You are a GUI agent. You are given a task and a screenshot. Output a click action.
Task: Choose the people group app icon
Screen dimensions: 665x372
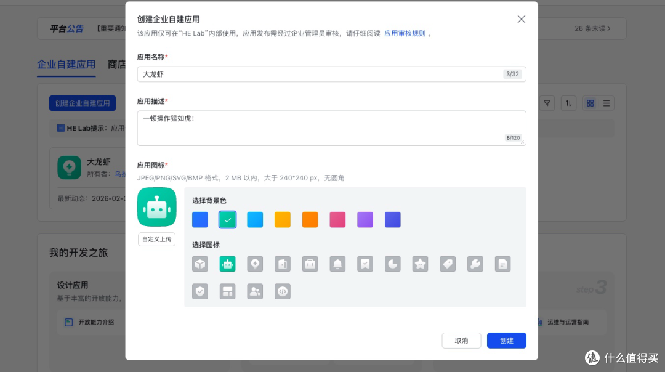click(255, 291)
